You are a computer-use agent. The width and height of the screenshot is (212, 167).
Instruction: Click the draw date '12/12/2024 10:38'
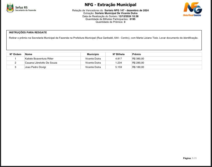(129, 16)
